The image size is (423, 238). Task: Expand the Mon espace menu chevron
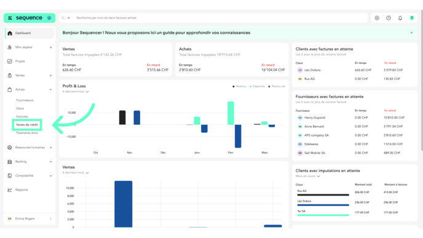click(50, 47)
